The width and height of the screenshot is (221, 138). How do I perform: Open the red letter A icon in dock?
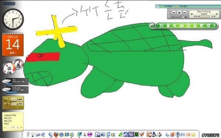(x=160, y=134)
